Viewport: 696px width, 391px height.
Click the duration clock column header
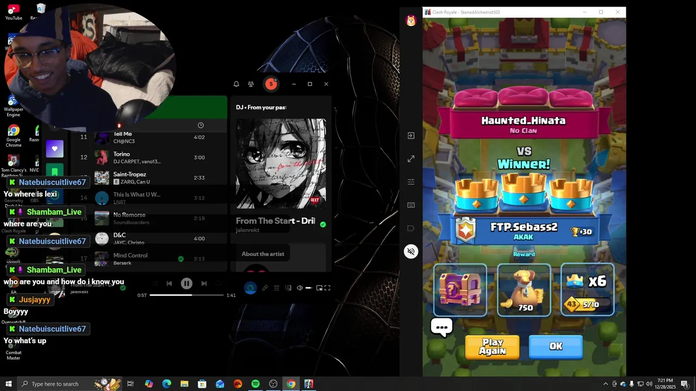coord(201,125)
